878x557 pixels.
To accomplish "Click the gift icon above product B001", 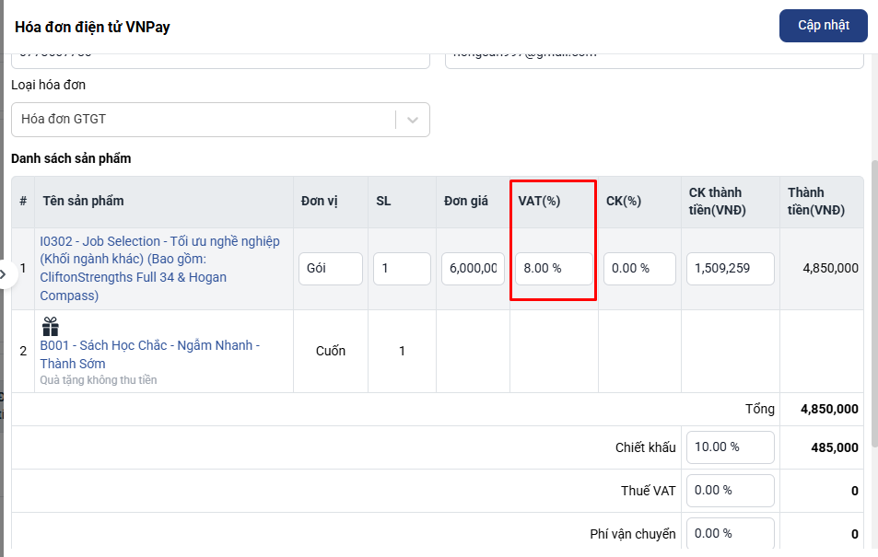I will 50,327.
